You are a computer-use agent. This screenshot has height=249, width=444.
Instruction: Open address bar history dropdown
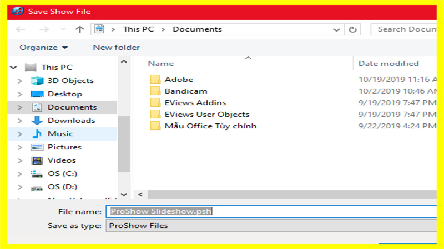(336, 30)
